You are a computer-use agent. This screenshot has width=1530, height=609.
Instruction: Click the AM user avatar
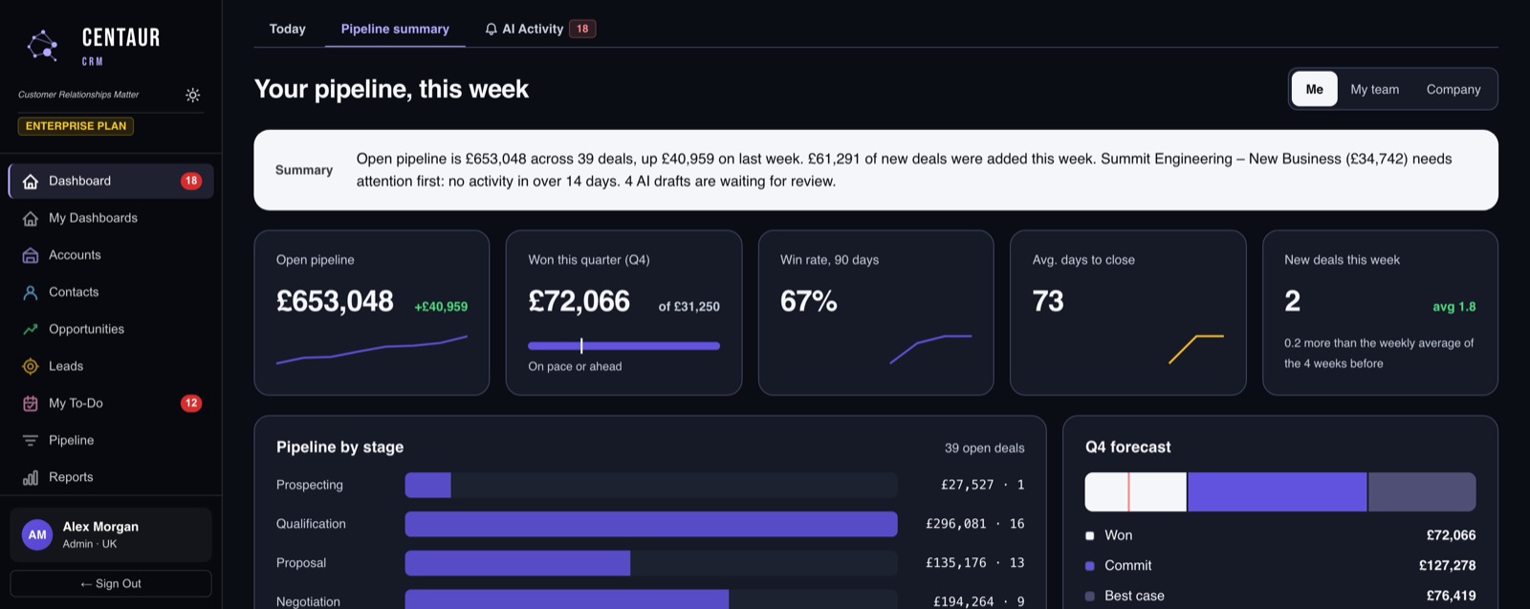coord(37,535)
